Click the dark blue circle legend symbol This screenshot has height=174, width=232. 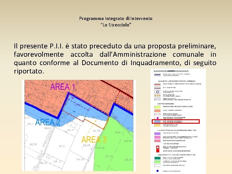point(158,92)
